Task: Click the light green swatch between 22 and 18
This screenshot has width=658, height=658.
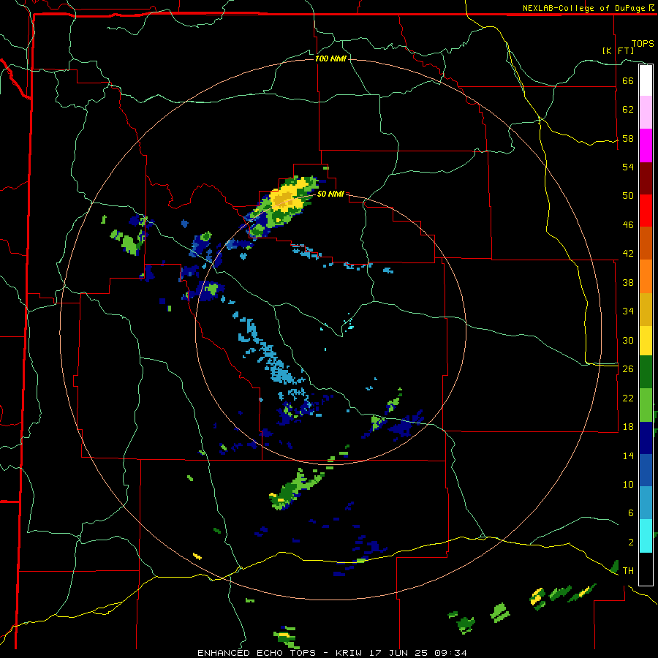Action: [646, 405]
